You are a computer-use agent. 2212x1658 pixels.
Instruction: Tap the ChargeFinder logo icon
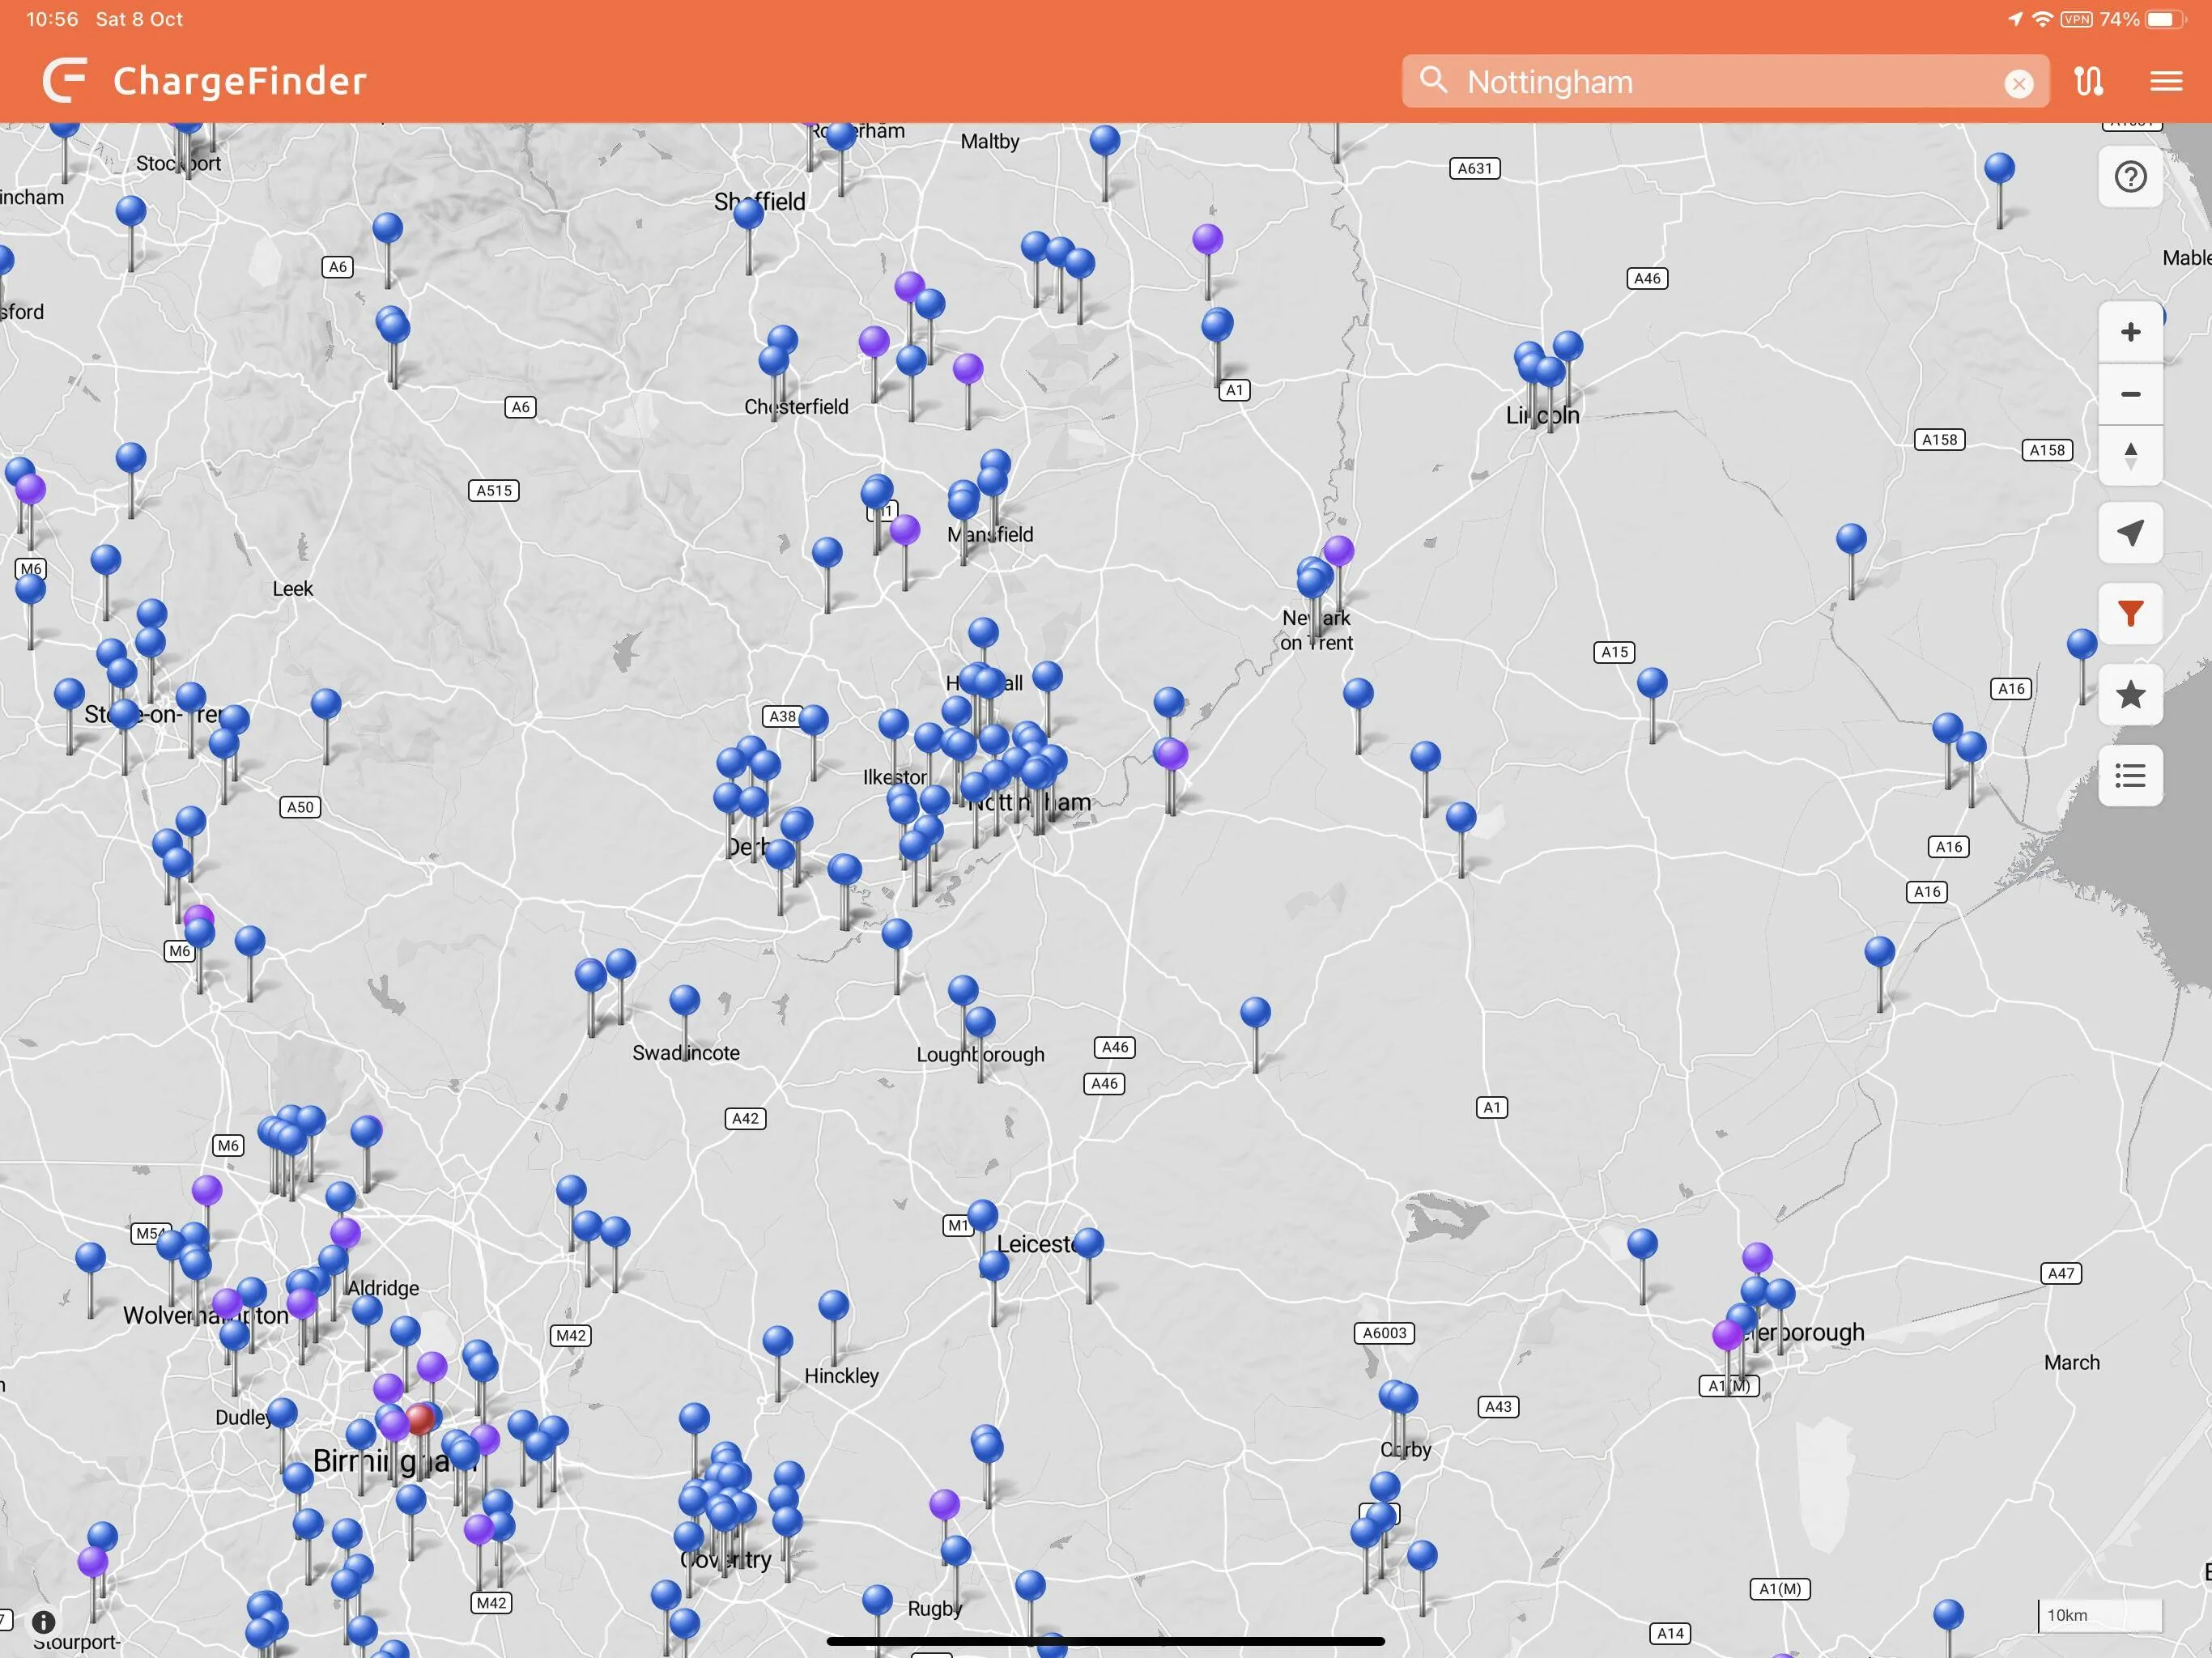[65, 80]
